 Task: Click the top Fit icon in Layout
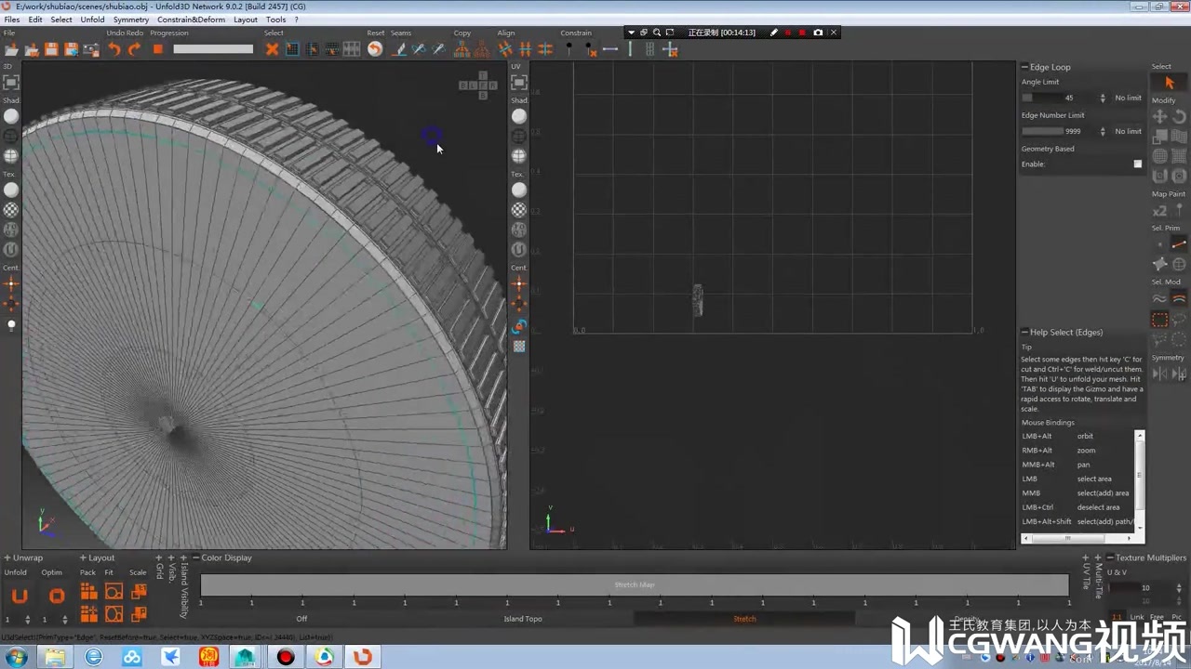click(114, 592)
